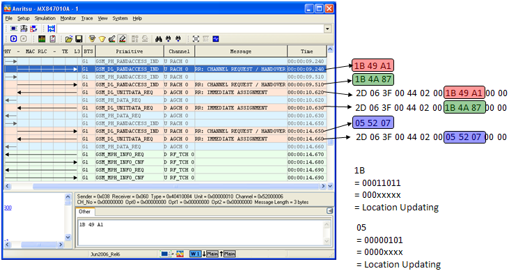Screen dimensions: 509x271
Task: Open the Simulation menu
Action: pos(45,19)
